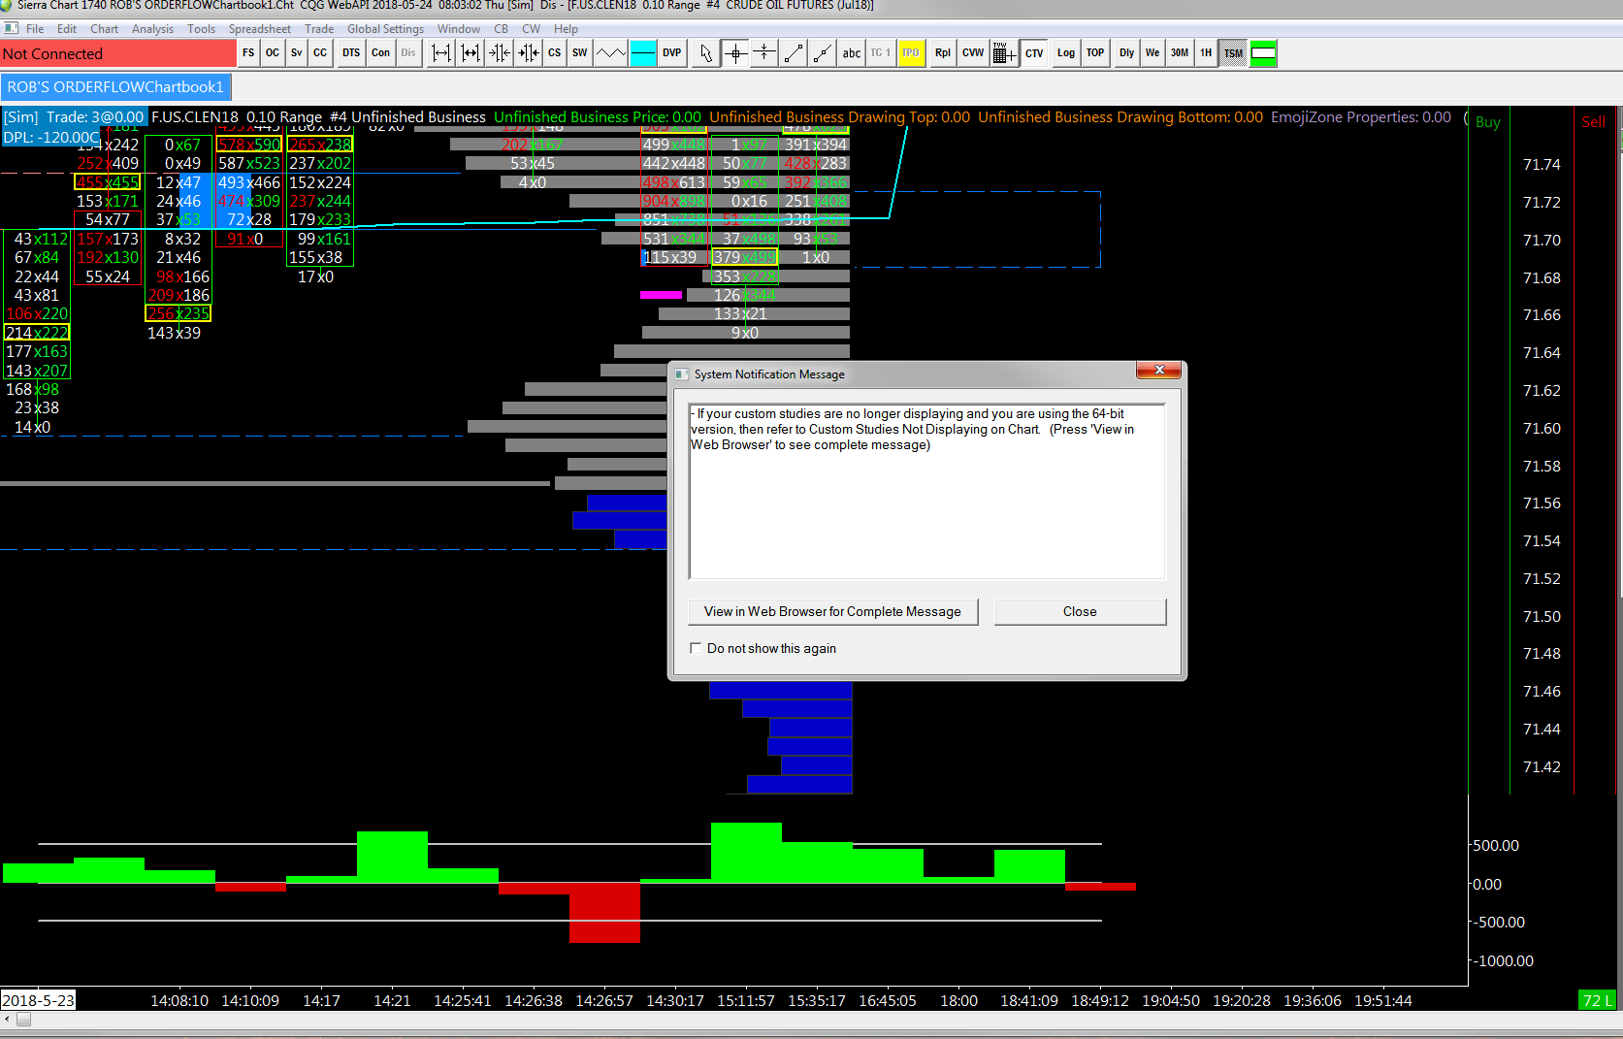
Task: Click the CS toolbar button
Action: point(554,53)
